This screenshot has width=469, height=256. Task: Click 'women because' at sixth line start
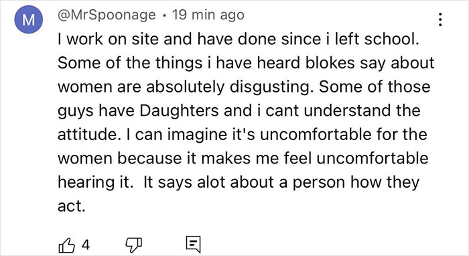pos(120,158)
